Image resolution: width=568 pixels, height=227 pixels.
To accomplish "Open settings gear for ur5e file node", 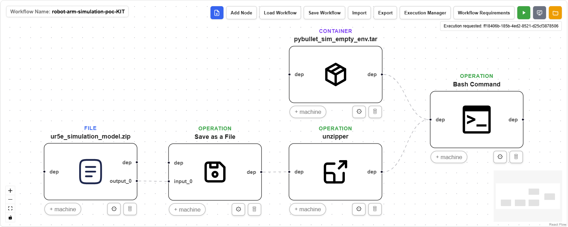I will click(114, 209).
